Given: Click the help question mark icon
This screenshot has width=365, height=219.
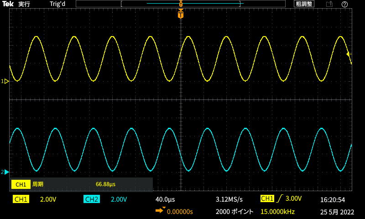Looking at the screenshot, I should [x=344, y=4].
